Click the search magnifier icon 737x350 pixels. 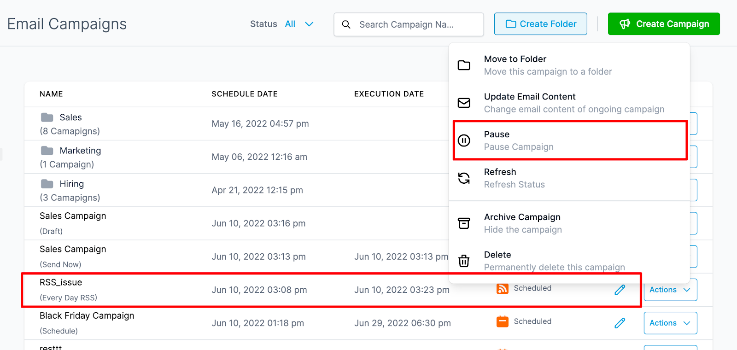click(346, 24)
